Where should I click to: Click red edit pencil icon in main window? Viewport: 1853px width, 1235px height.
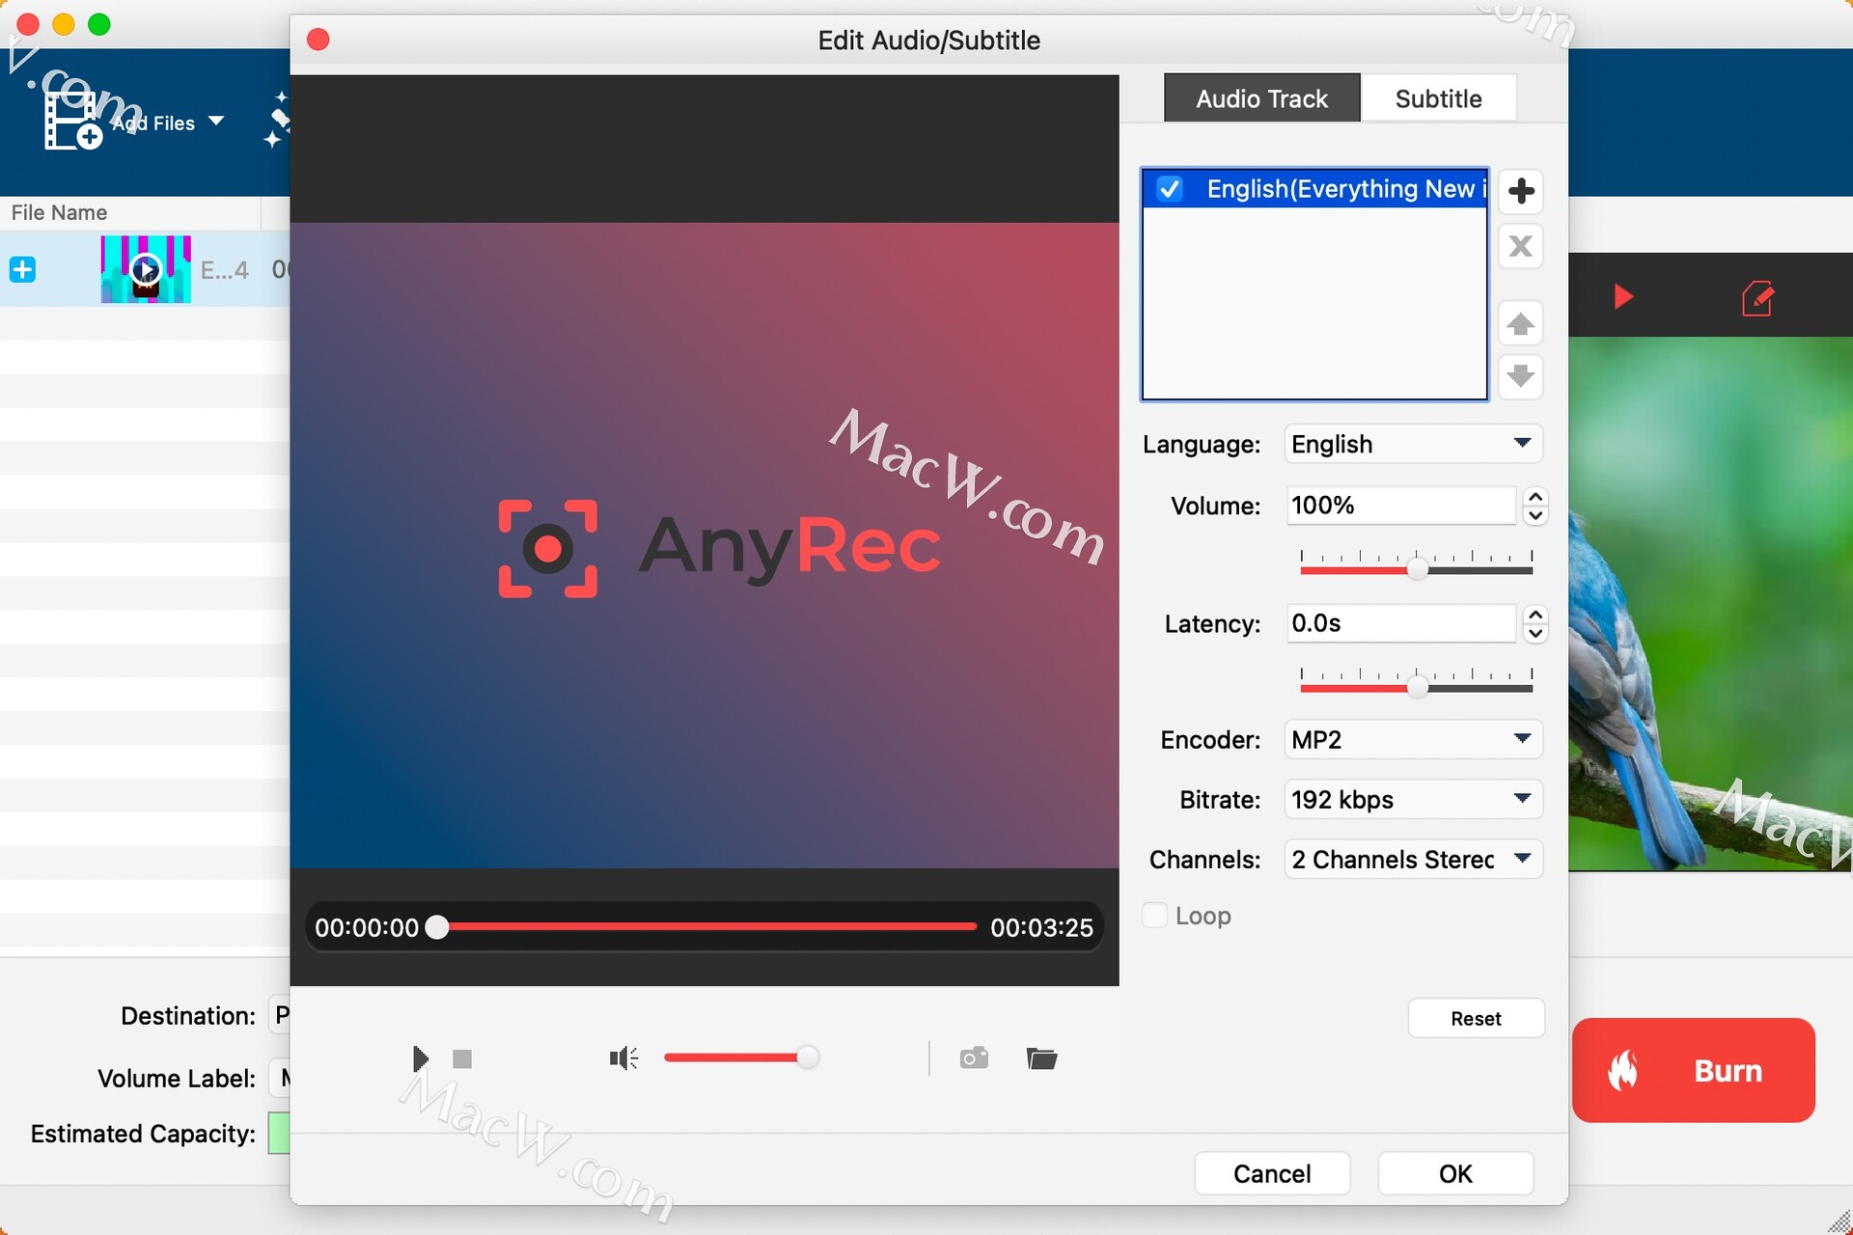[x=1756, y=298]
